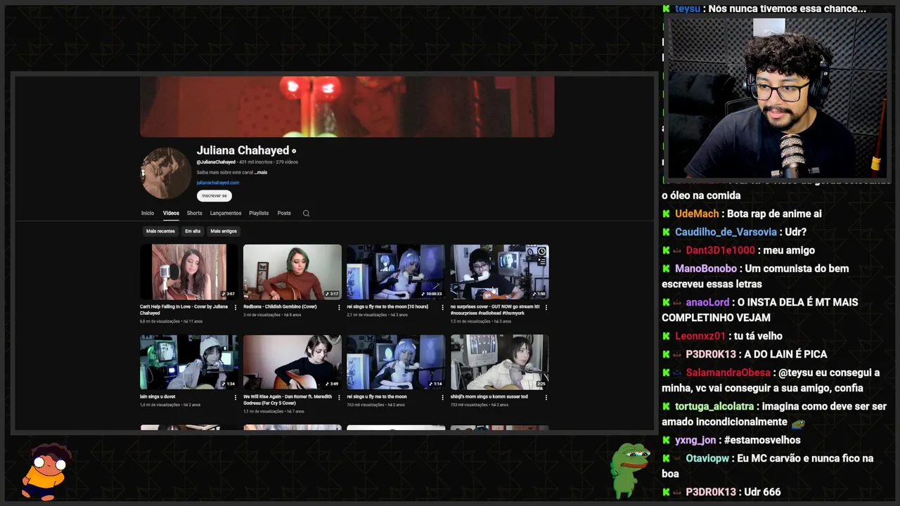
Task: Open the channel search magnifier icon
Action: 306,213
